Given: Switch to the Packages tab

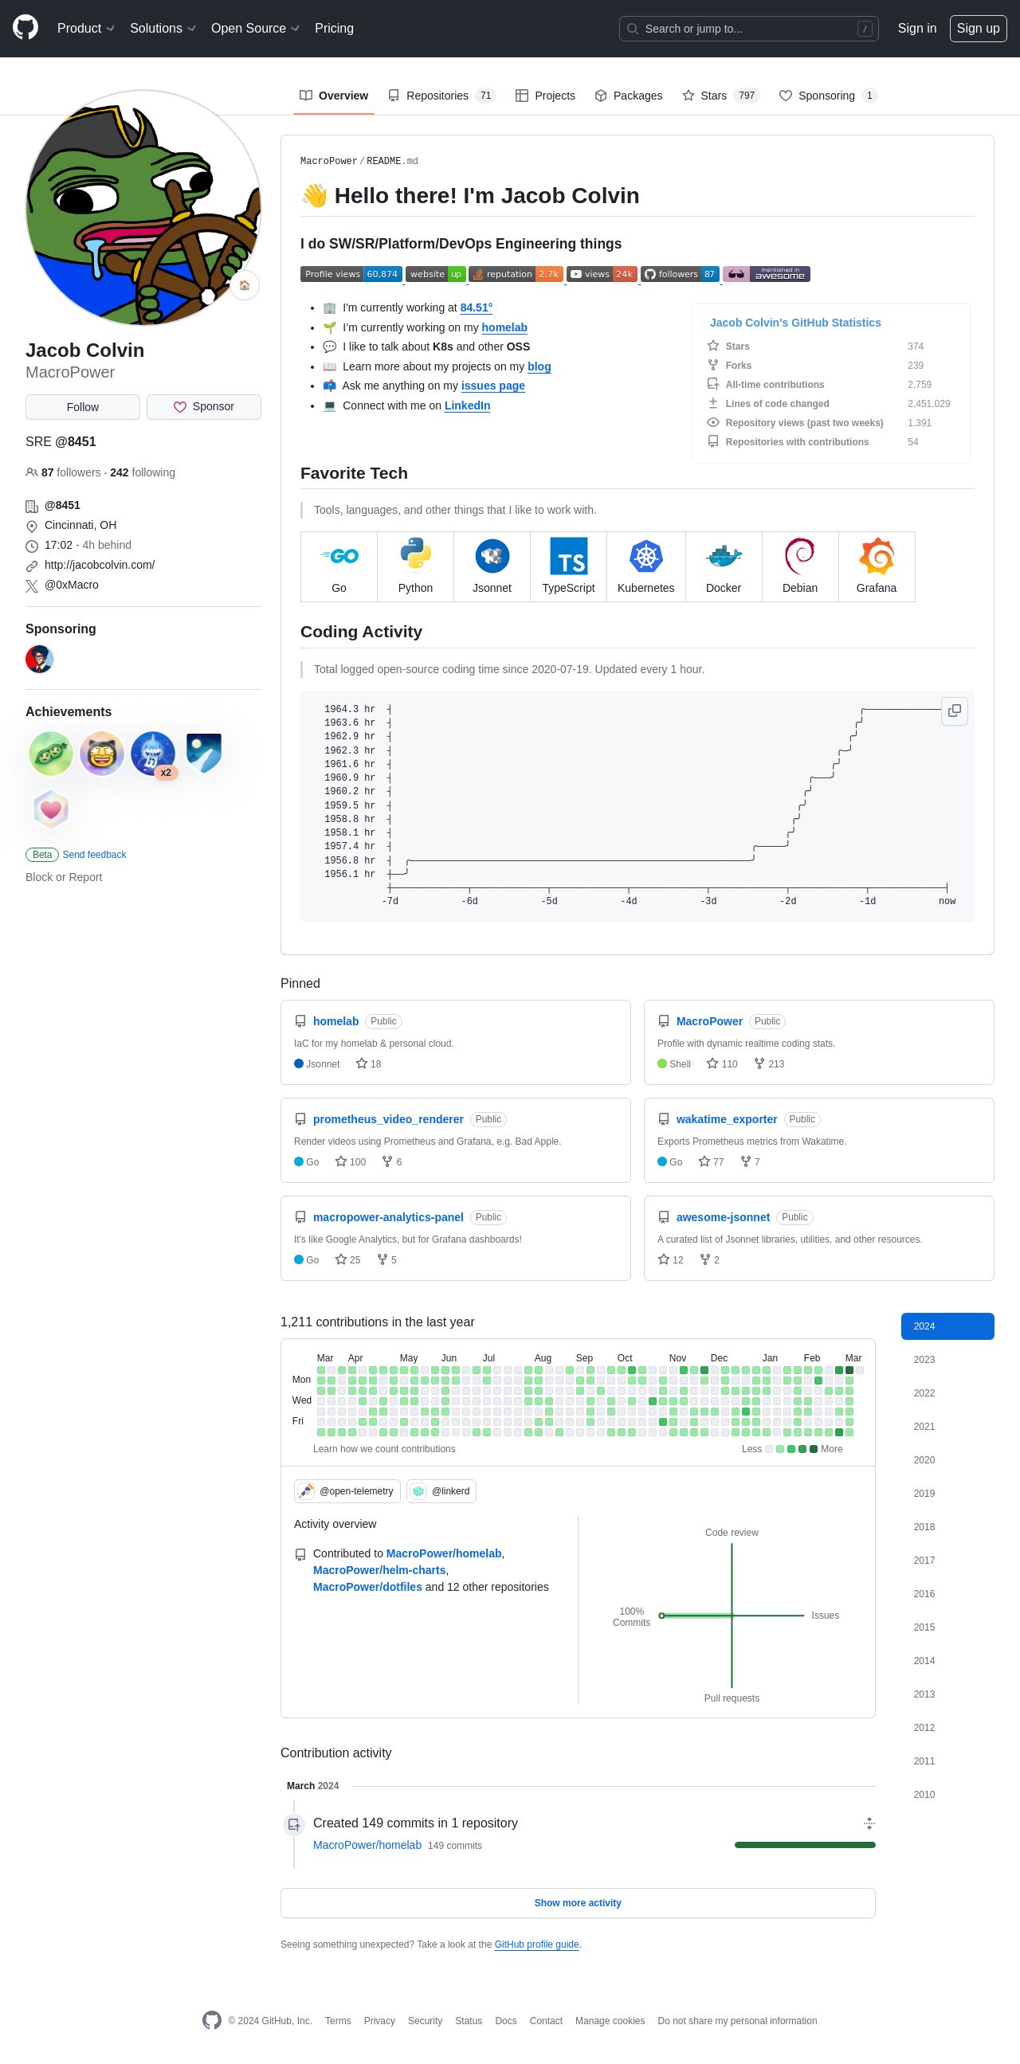Looking at the screenshot, I should pos(629,96).
